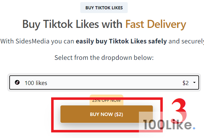Open the 100 likes package selector
Screen dimensions: 204x138
click(104, 82)
